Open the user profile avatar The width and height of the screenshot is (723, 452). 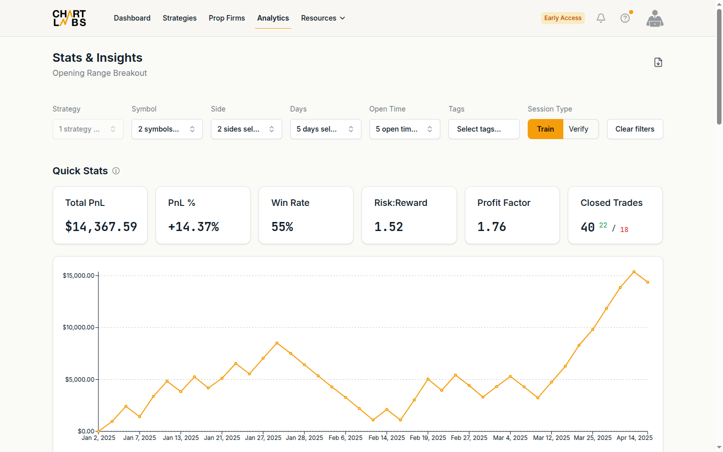(655, 18)
